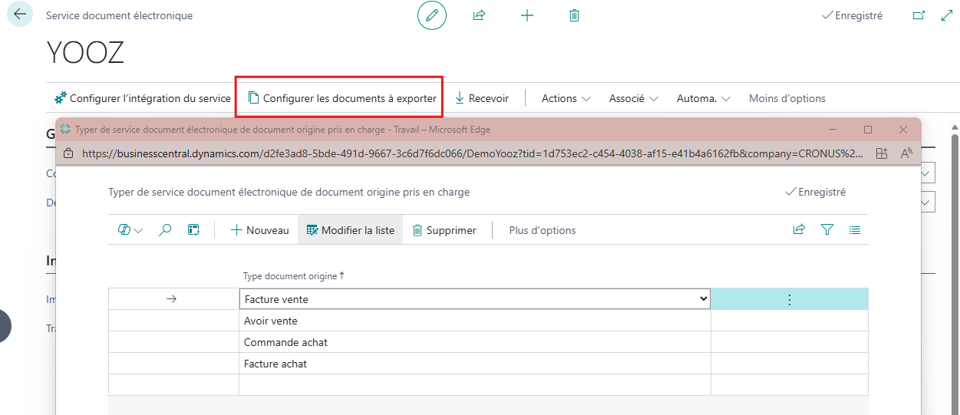The image size is (960, 415).
Task: Click the share icon in header
Action: (x=480, y=15)
